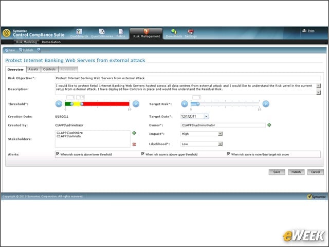This screenshot has width=329, height=247.
Task: Open the Risk Modeling submenu
Action: tap(26, 42)
